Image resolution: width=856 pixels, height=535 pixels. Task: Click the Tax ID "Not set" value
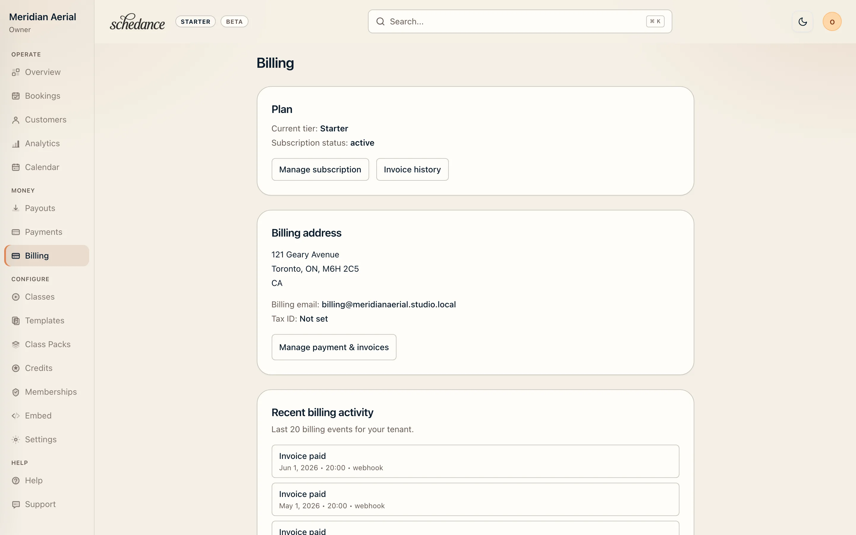[313, 319]
